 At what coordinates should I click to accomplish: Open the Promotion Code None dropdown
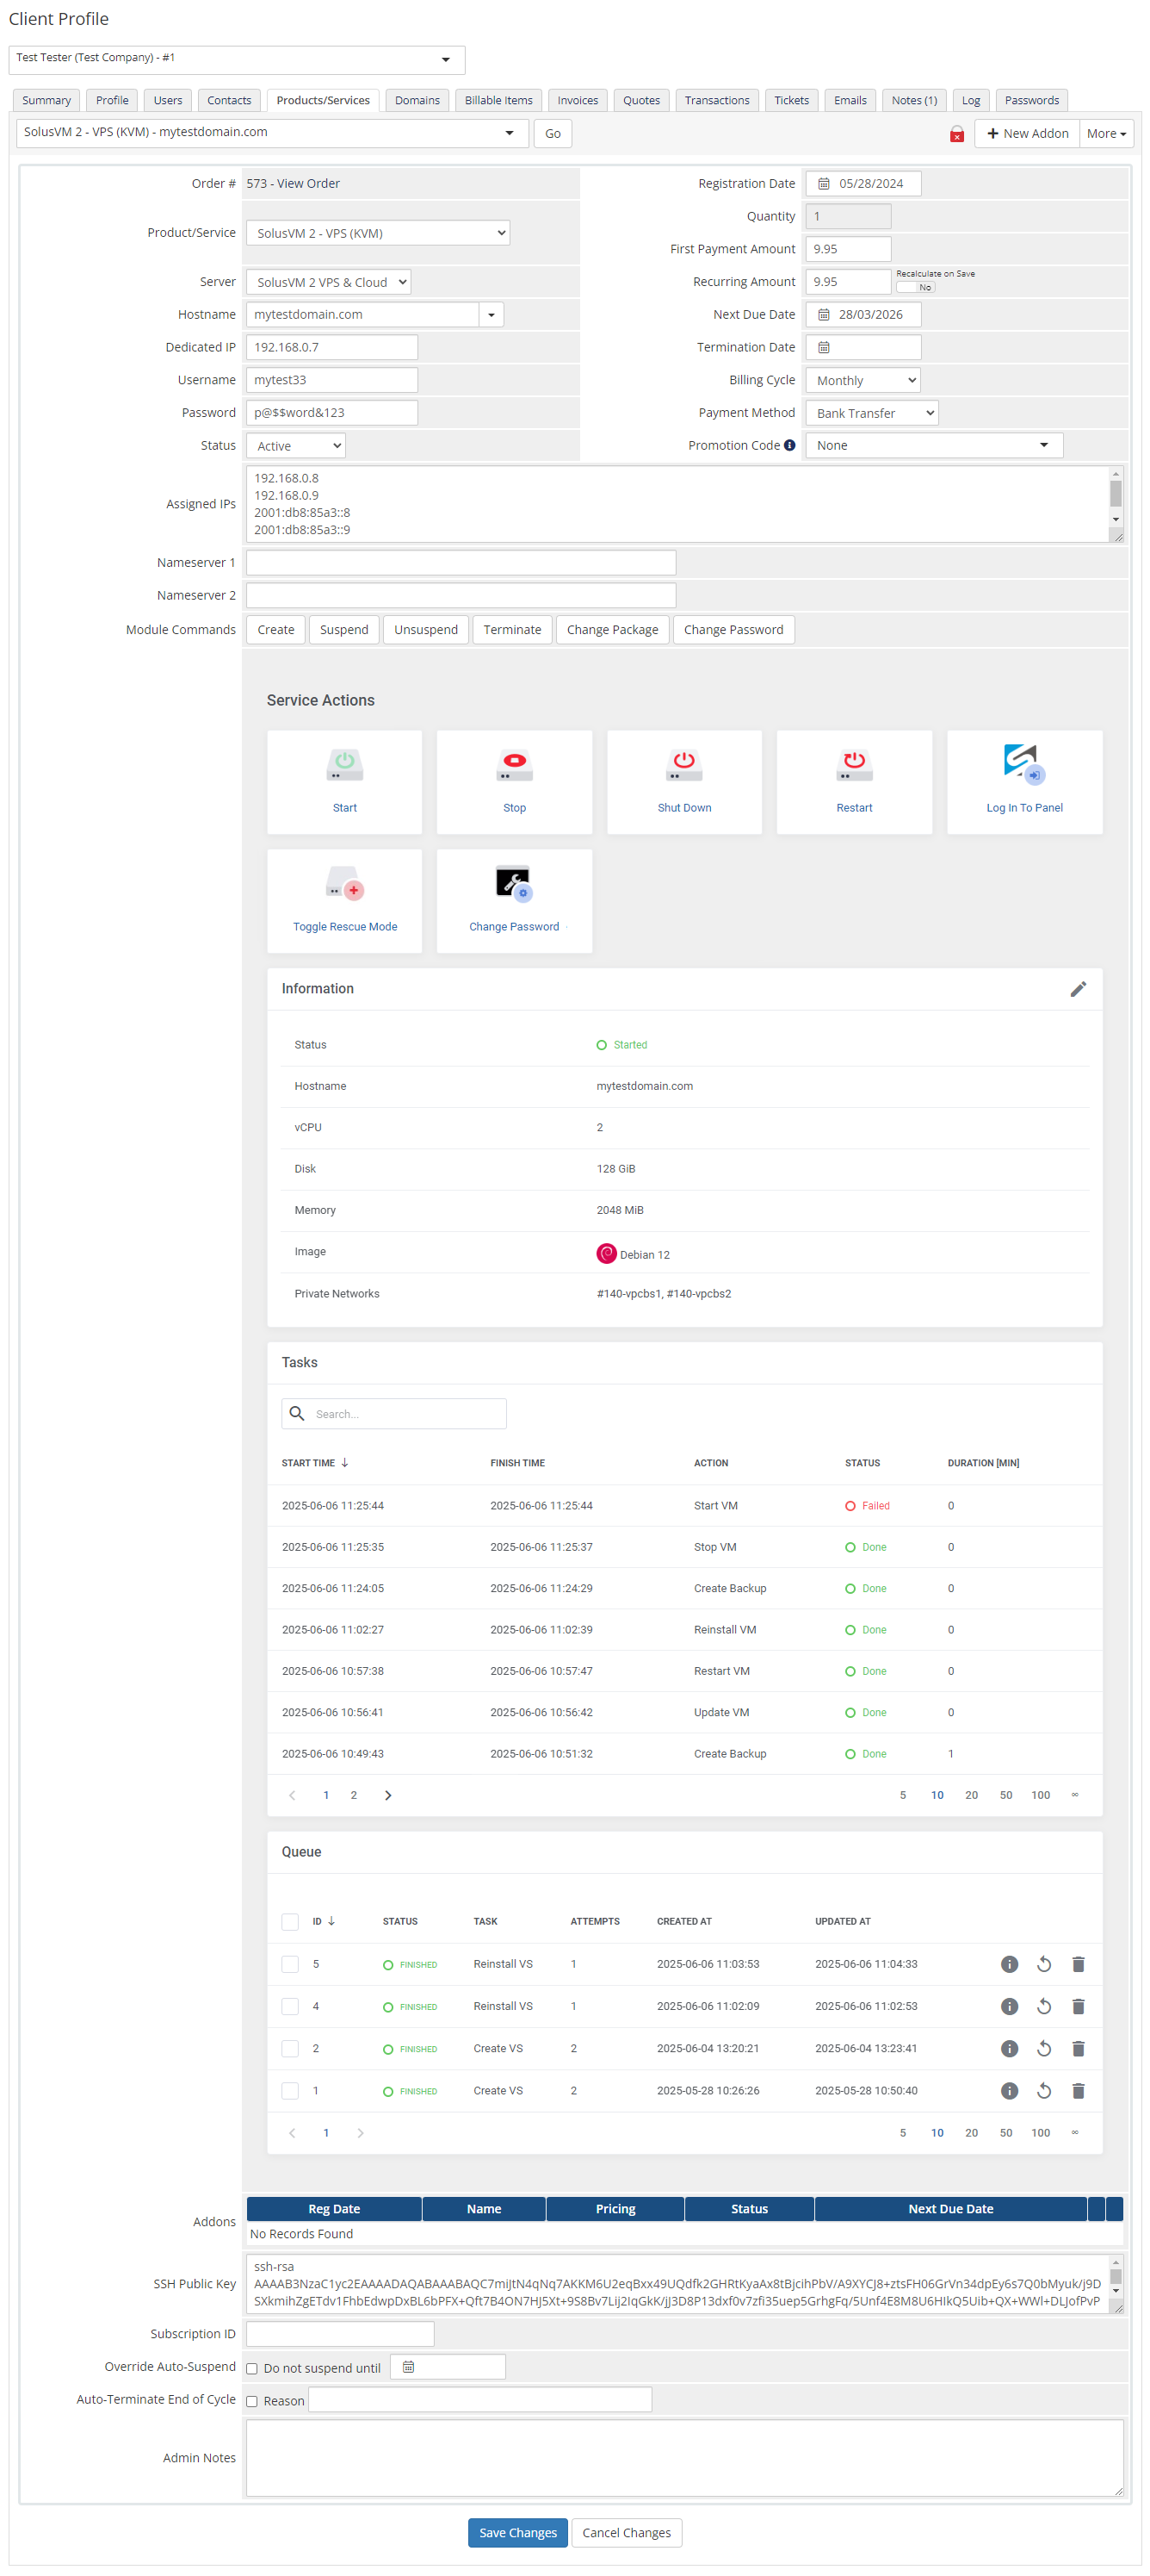click(934, 446)
